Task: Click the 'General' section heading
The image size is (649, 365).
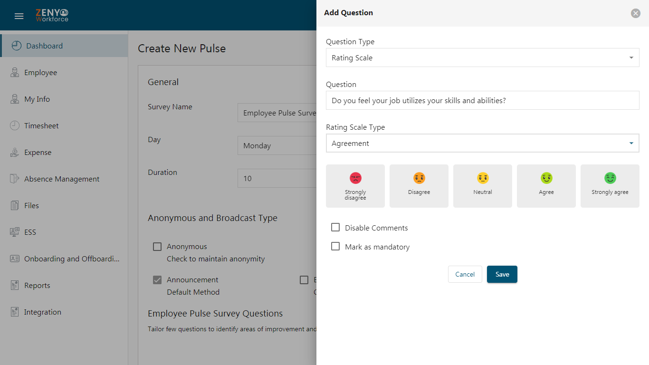Action: coord(163,82)
